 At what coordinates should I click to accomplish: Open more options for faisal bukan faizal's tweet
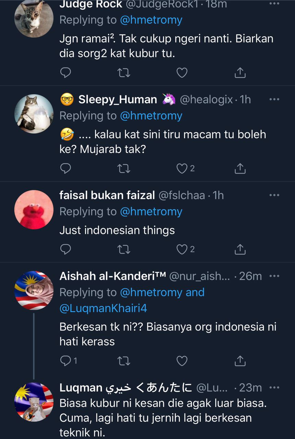tap(274, 195)
